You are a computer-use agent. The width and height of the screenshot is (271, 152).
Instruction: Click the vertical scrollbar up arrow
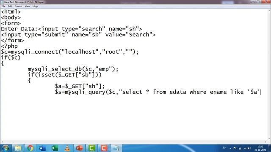(269, 11)
